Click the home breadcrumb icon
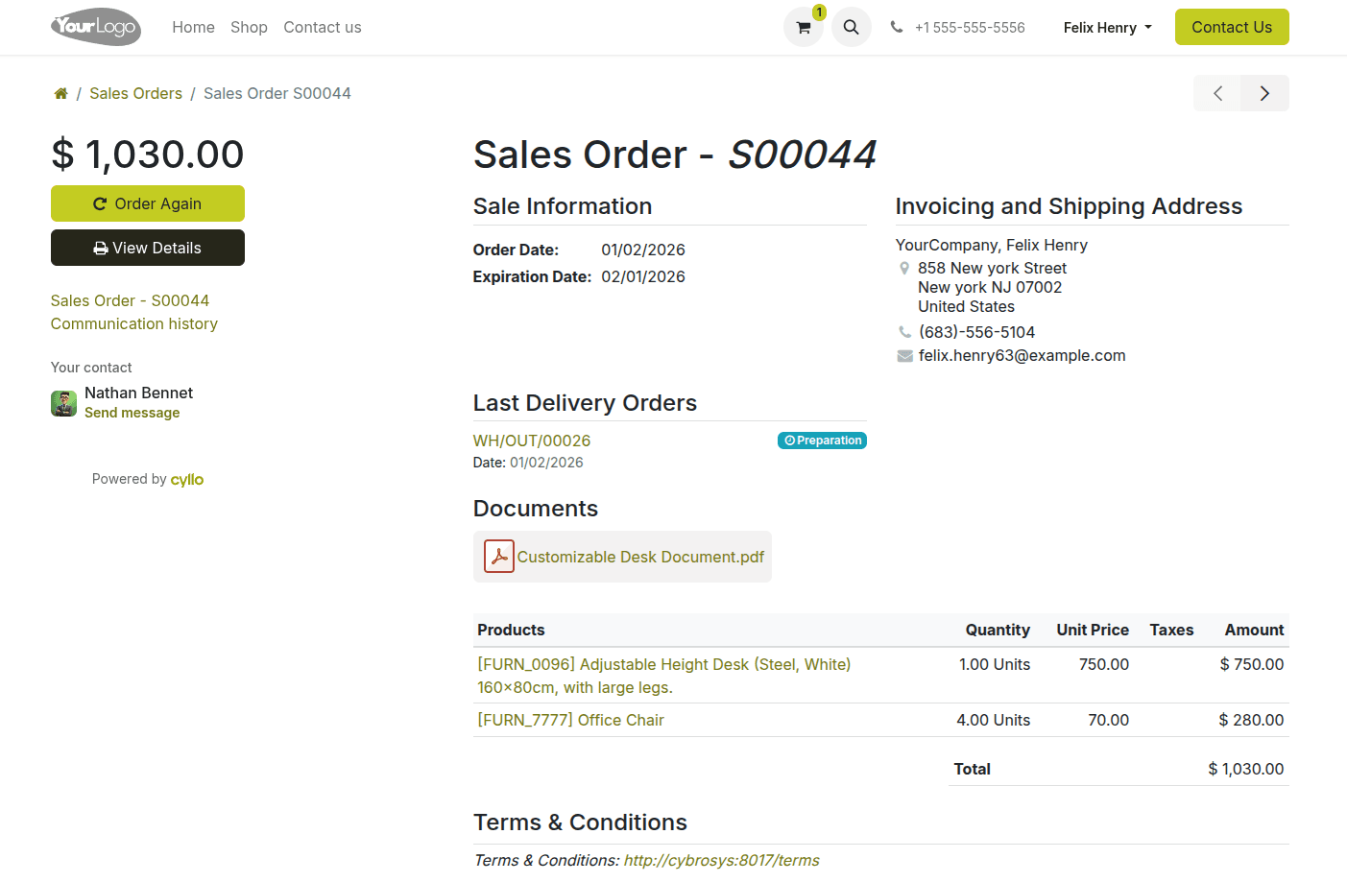 coord(60,94)
